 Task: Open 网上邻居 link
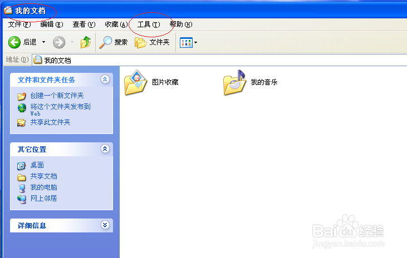[43, 199]
